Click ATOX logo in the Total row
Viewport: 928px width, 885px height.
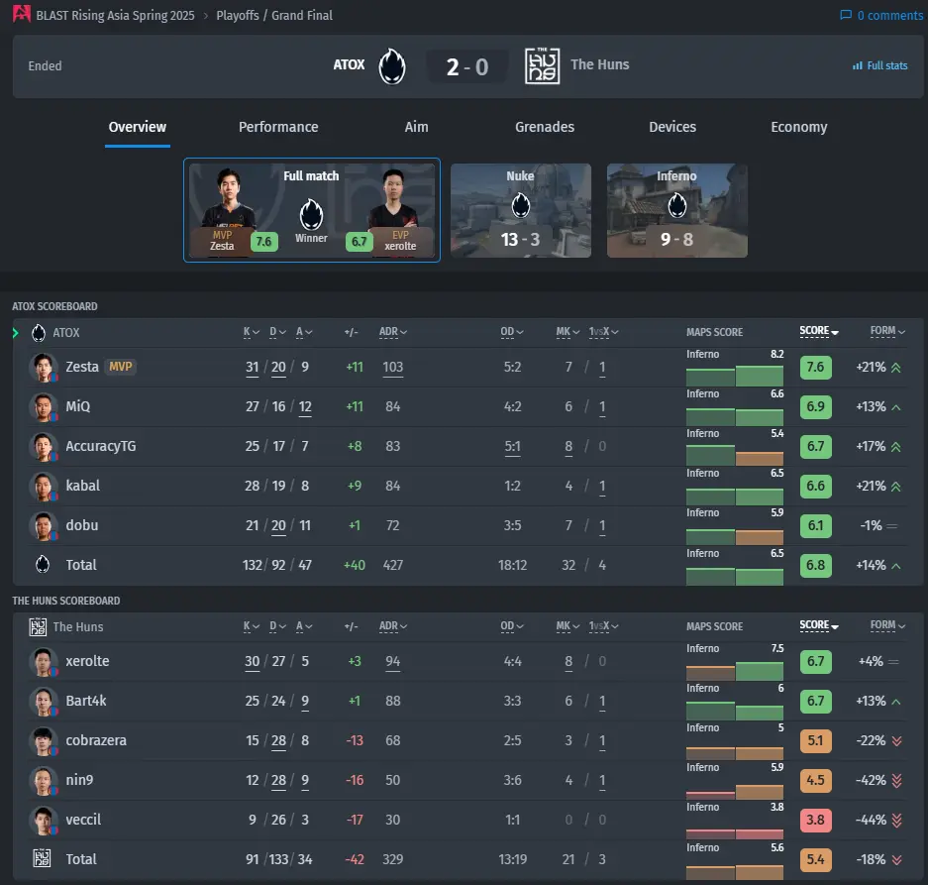pos(43,565)
